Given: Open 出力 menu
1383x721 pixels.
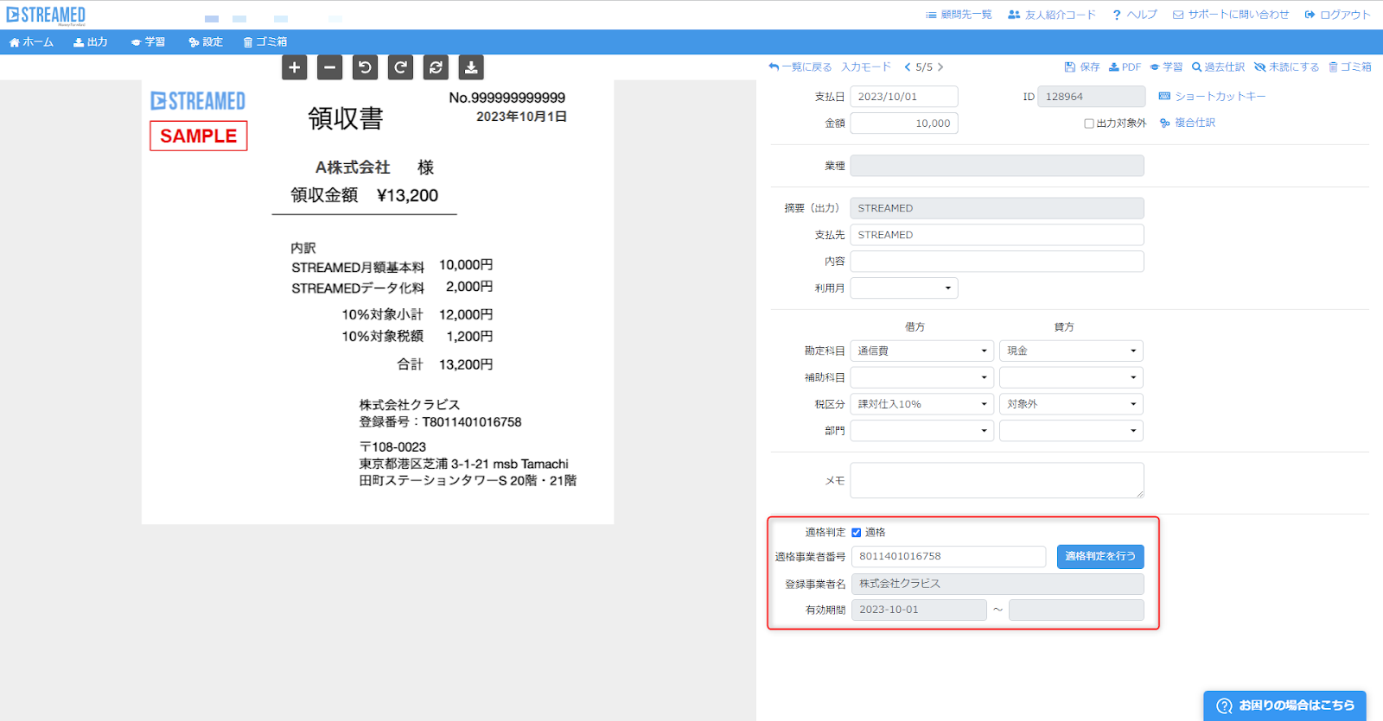Looking at the screenshot, I should pos(91,42).
